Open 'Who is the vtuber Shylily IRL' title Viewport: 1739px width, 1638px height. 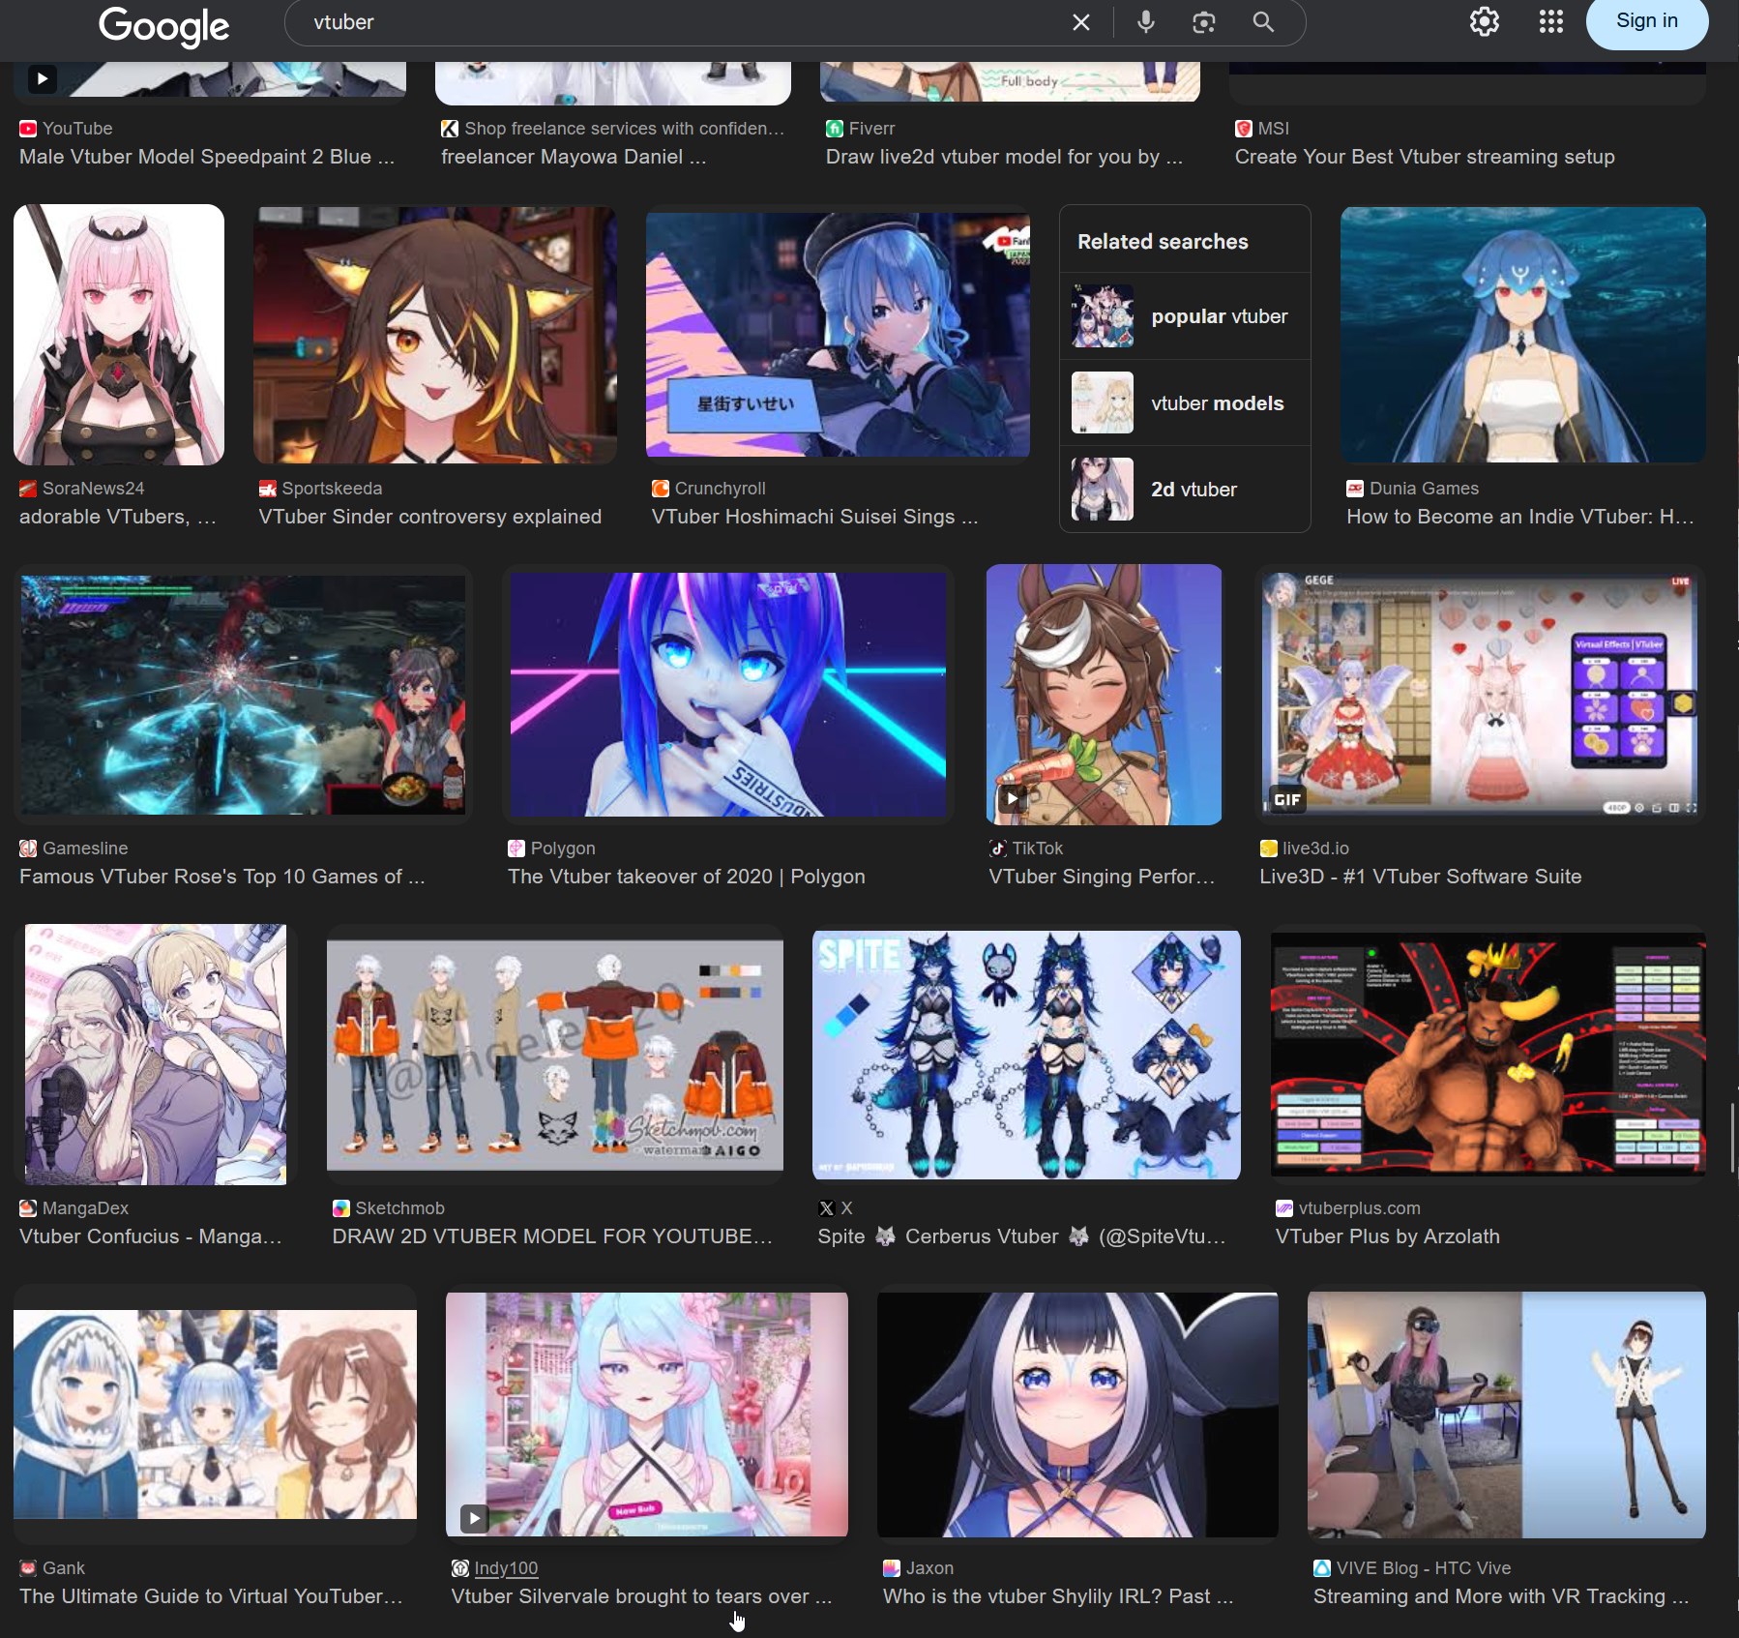pyautogui.click(x=1058, y=1596)
